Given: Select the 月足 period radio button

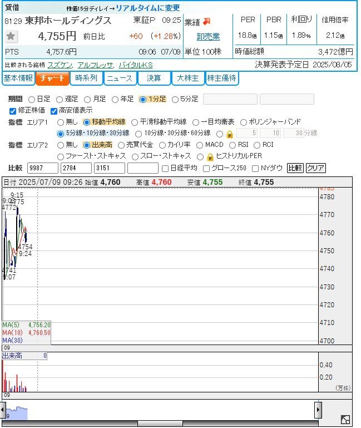Looking at the screenshot, I should [87, 100].
